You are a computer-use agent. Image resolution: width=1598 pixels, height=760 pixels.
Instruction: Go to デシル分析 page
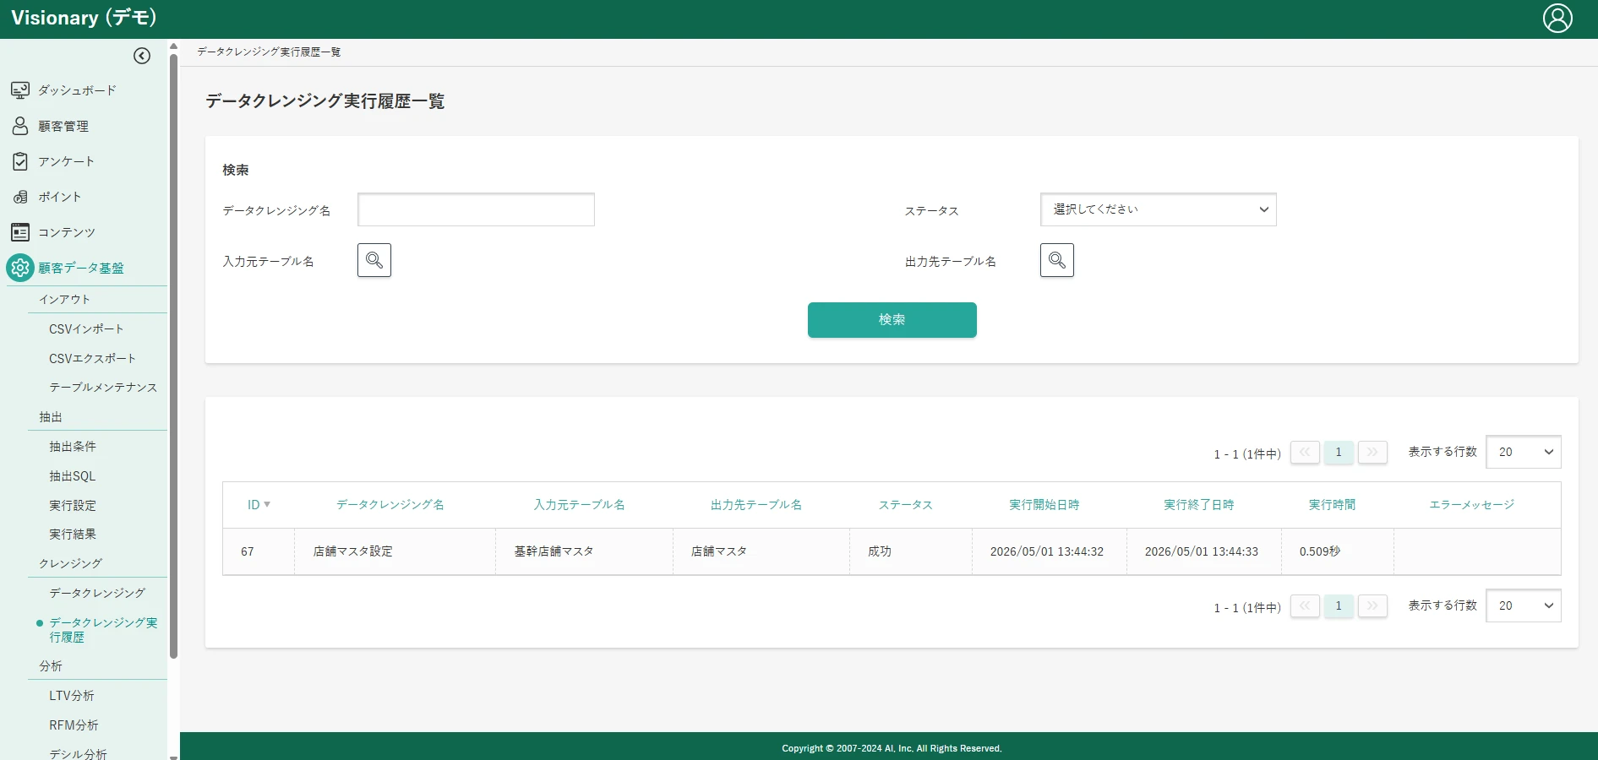click(78, 754)
